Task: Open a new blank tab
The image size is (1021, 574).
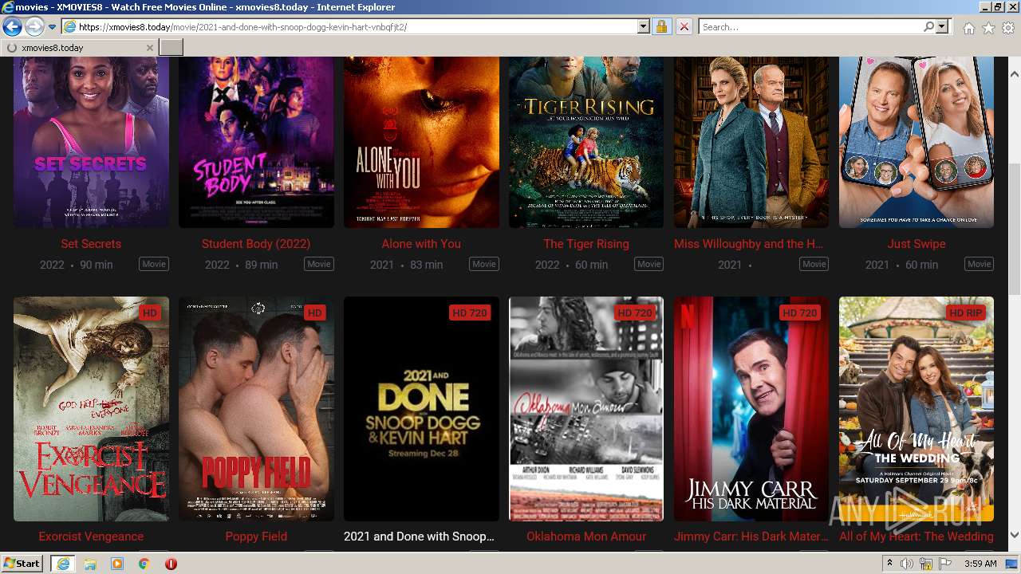Action: [x=171, y=48]
